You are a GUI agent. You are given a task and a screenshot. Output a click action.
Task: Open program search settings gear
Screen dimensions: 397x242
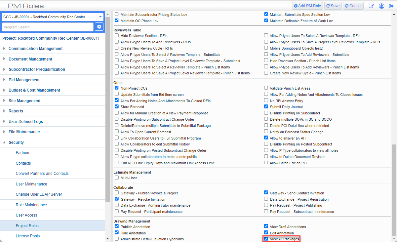tap(99, 27)
